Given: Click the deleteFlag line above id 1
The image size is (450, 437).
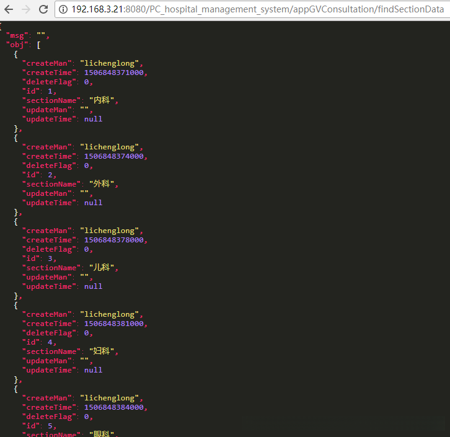Looking at the screenshot, I should click(x=58, y=82).
